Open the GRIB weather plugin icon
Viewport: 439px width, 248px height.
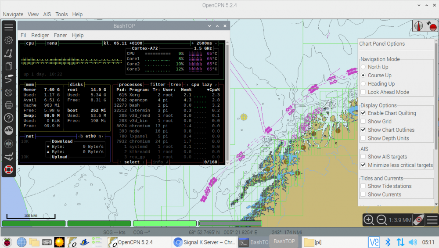(x=9, y=157)
